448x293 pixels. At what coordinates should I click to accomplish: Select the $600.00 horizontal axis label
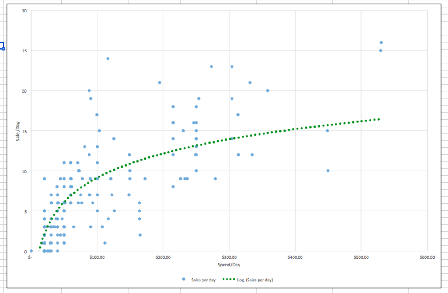pyautogui.click(x=427, y=257)
